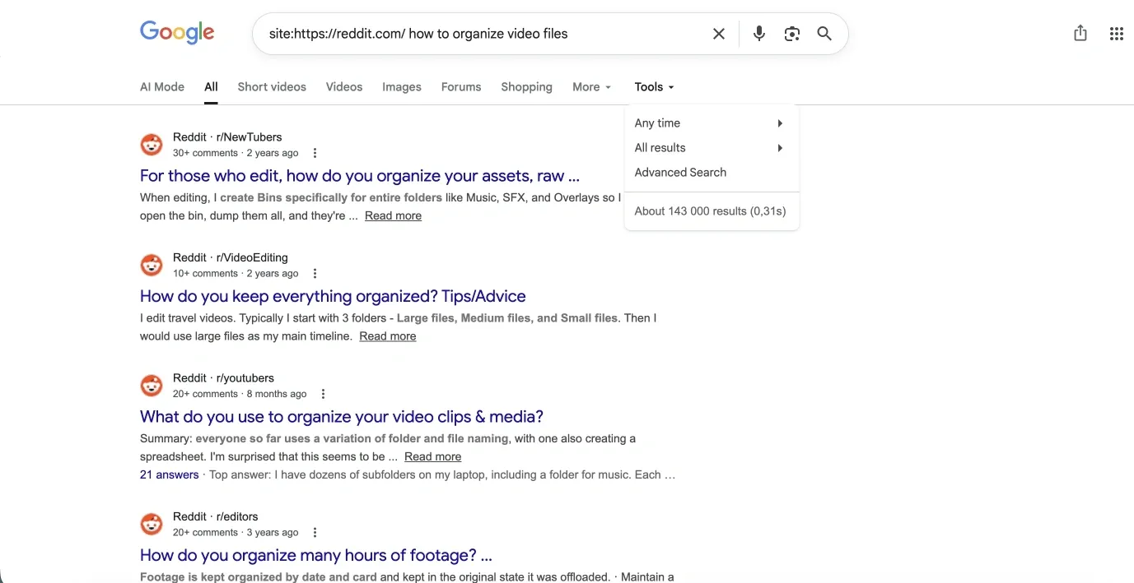This screenshot has width=1134, height=583.
Task: Open Google Lens image search icon
Action: click(x=792, y=34)
